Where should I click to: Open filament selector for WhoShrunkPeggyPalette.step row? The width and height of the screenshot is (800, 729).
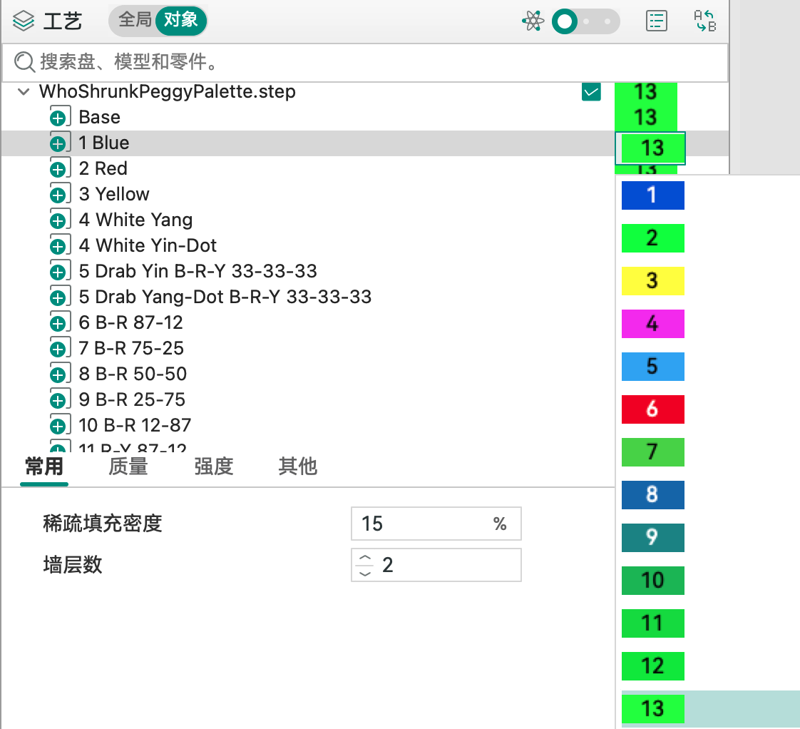click(x=646, y=93)
